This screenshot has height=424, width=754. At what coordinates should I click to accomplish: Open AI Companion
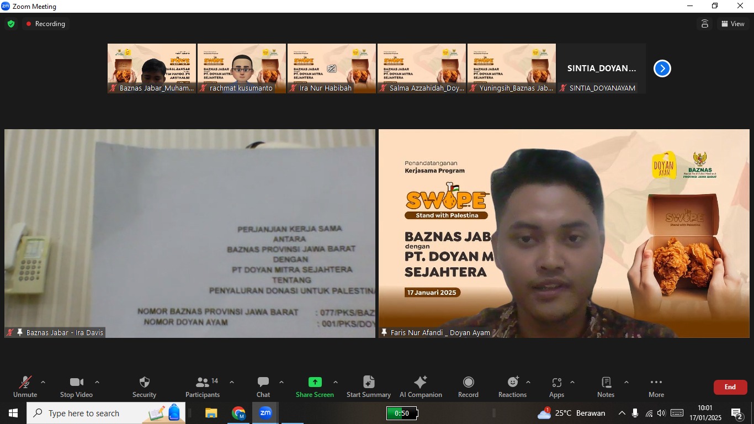[x=421, y=386]
